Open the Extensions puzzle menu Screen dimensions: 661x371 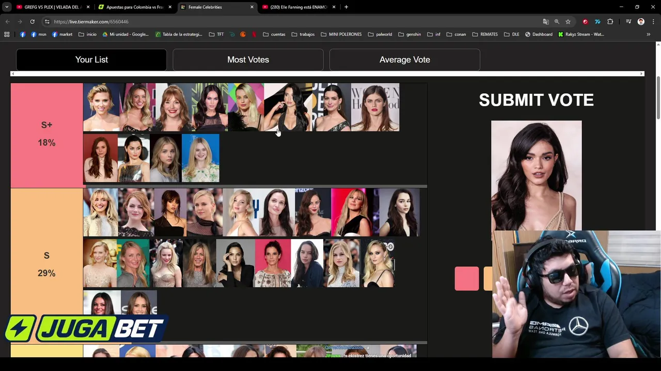coord(610,22)
